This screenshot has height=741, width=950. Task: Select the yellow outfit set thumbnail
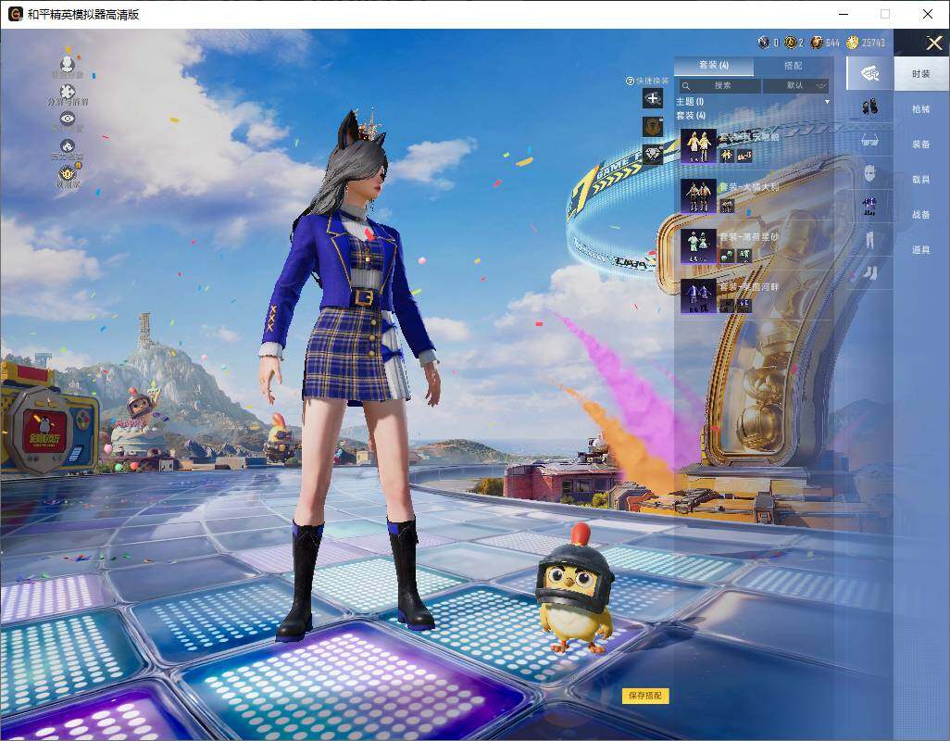pos(698,146)
